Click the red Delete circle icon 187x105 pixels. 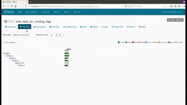click(x=140, y=27)
